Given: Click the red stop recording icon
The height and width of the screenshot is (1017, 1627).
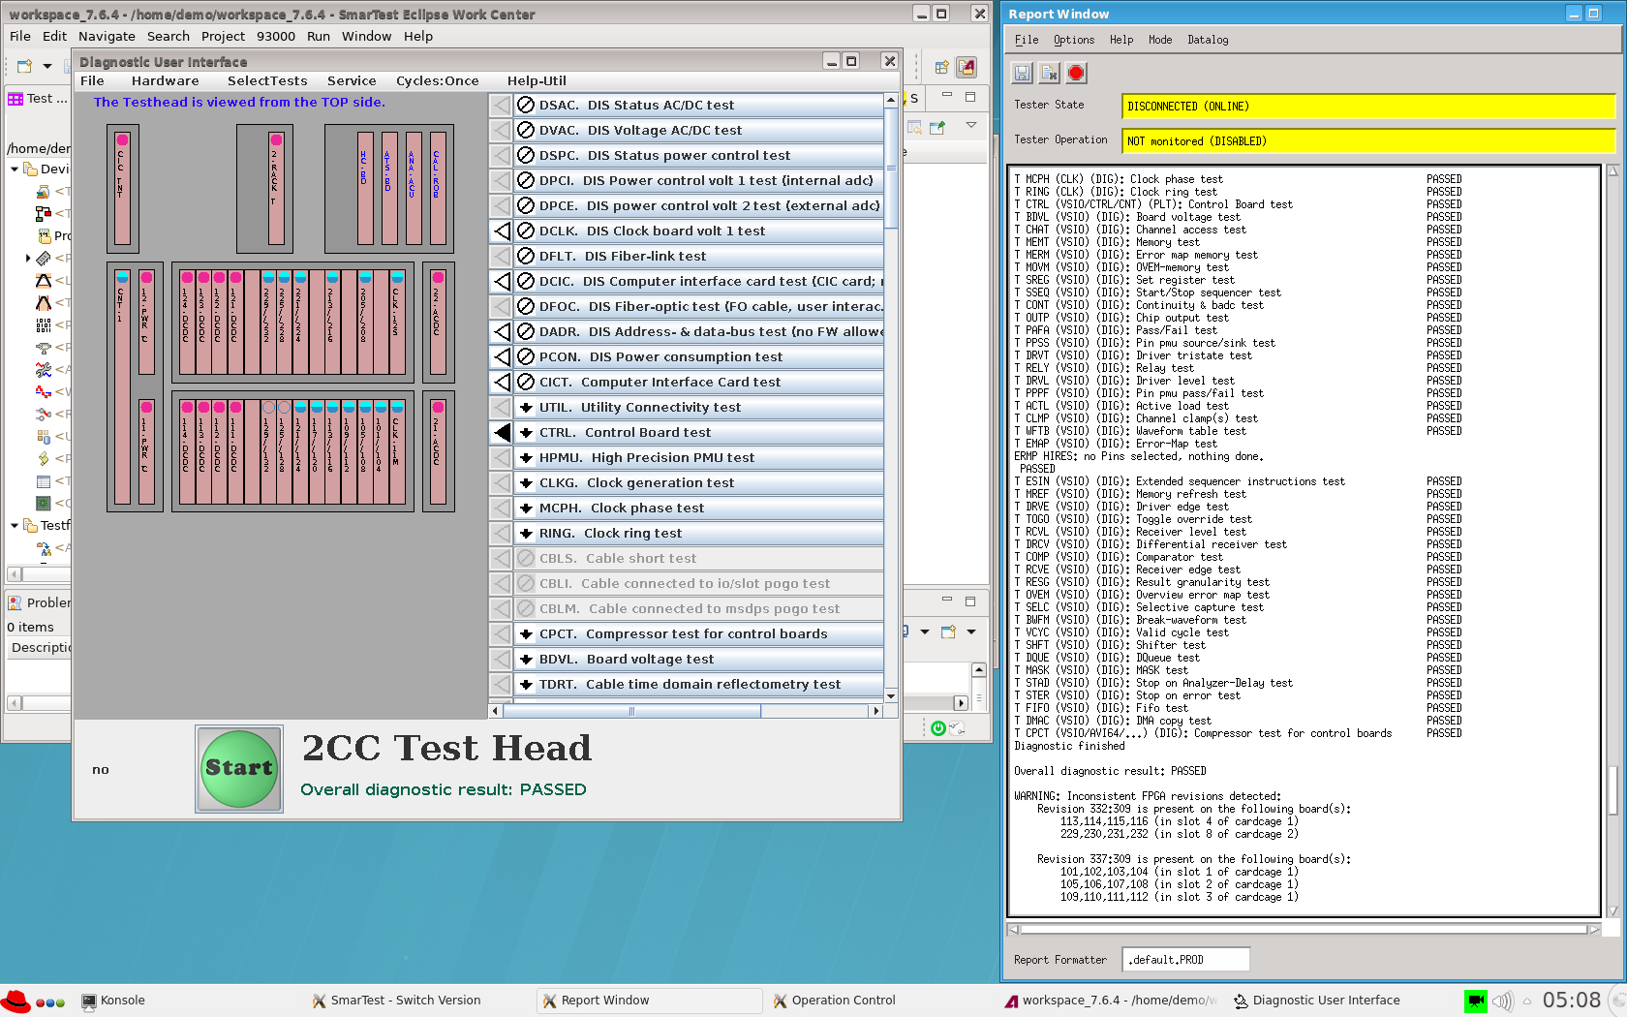Looking at the screenshot, I should click(x=1075, y=72).
